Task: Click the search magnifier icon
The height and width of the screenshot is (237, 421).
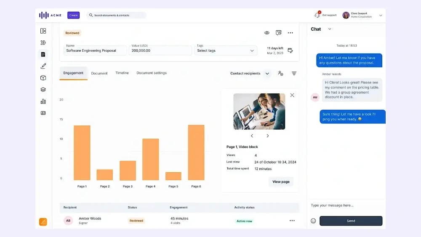Action: pos(91,15)
